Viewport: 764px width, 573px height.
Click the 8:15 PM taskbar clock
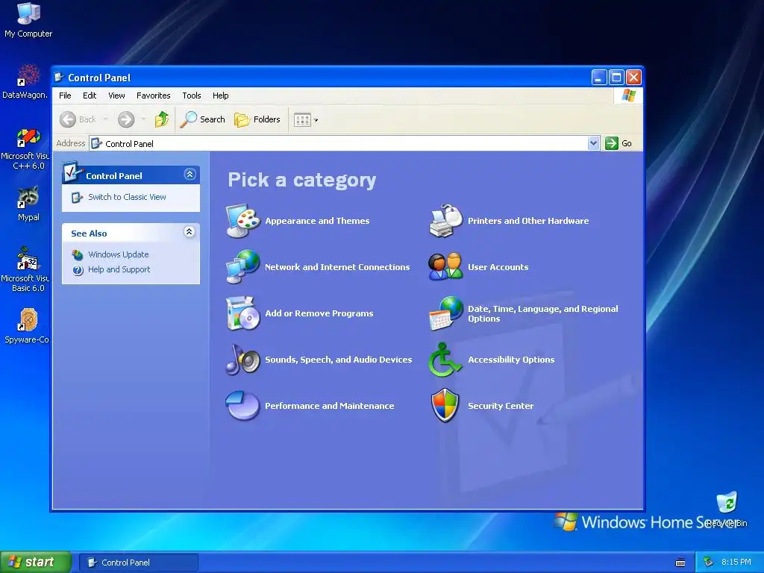coord(736,563)
